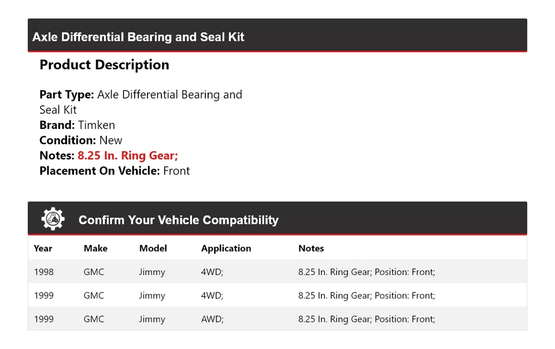Click the Placement On Vehicle Front text
The height and width of the screenshot is (349, 555).
click(114, 171)
